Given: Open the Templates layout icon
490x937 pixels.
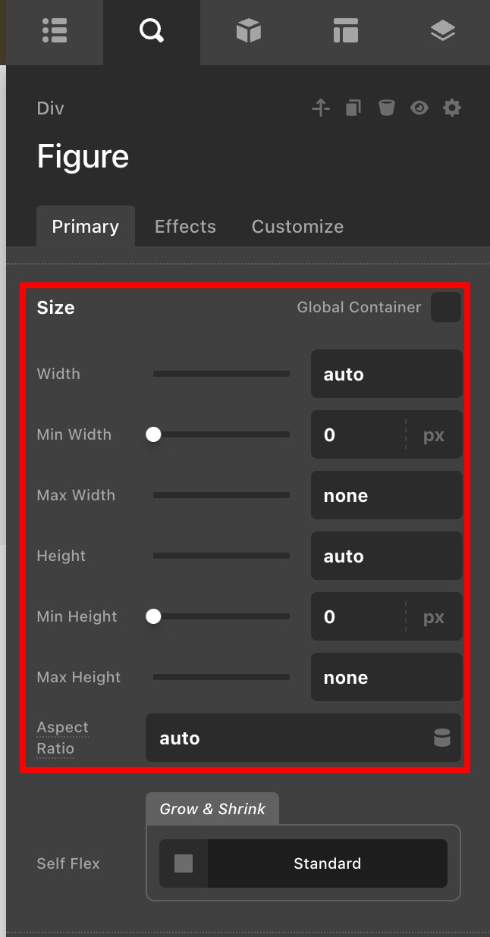Looking at the screenshot, I should coord(345,31).
